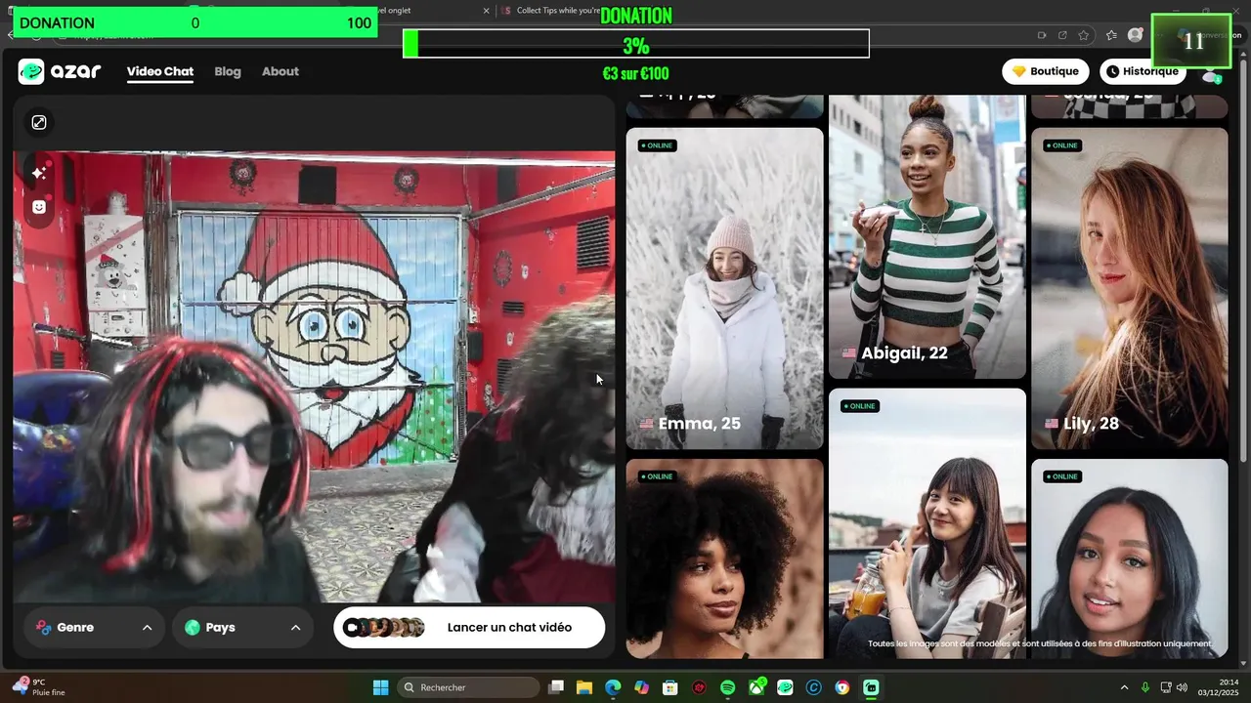Open Microsoft Store from the taskbar
This screenshot has height=703, width=1251.
click(x=670, y=687)
